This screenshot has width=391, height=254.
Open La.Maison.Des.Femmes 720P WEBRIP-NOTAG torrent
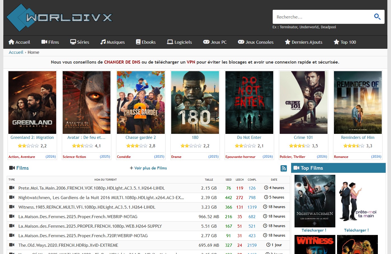tap(83, 236)
